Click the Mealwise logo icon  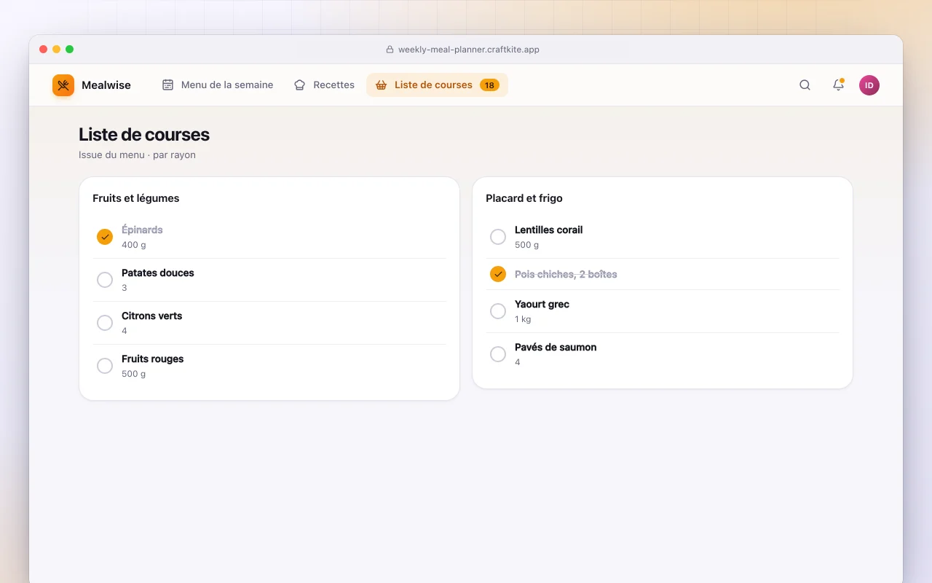pos(63,85)
